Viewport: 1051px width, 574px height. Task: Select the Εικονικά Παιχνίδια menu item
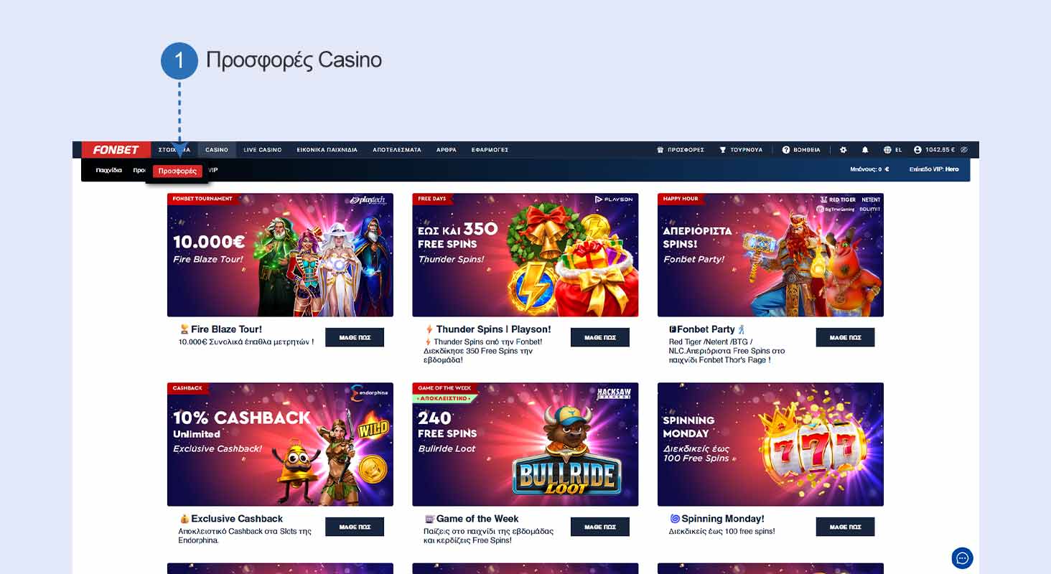click(327, 150)
